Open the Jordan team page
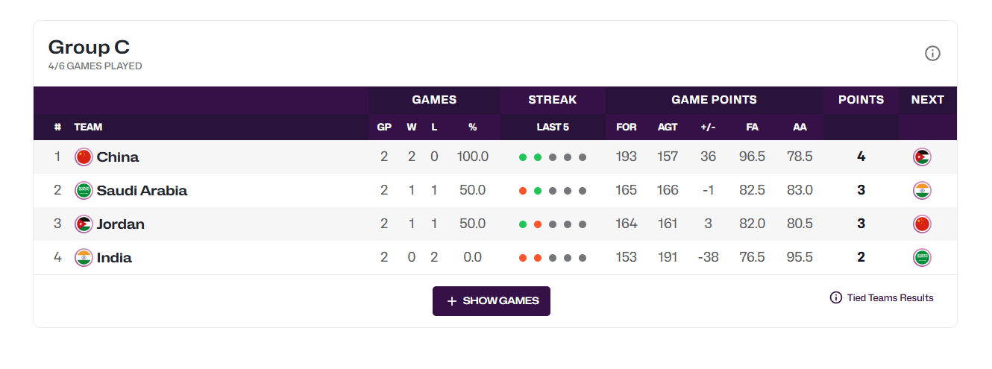 tap(121, 224)
